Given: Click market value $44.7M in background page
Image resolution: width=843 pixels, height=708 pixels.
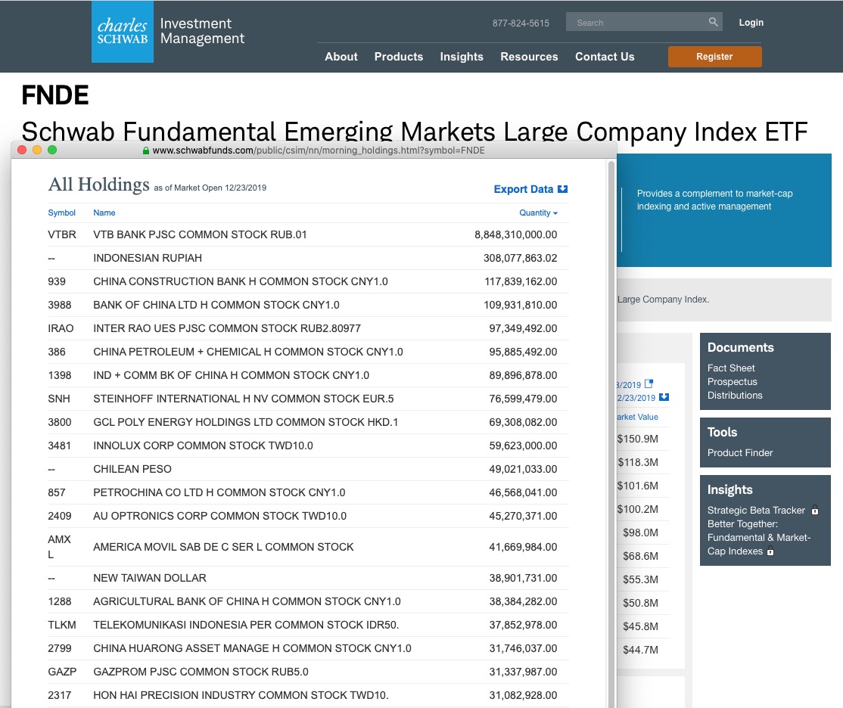Looking at the screenshot, I should pyautogui.click(x=640, y=650).
